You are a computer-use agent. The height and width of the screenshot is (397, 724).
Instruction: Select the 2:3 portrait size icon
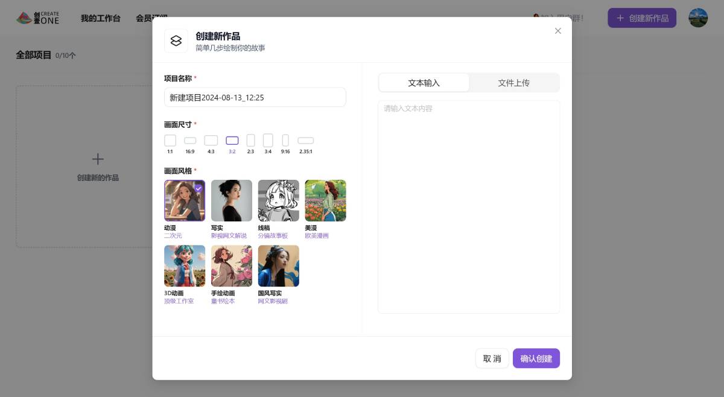click(x=250, y=141)
